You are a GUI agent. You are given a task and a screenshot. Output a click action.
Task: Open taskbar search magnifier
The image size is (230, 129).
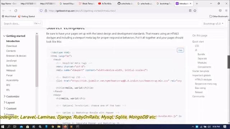[9, 126]
